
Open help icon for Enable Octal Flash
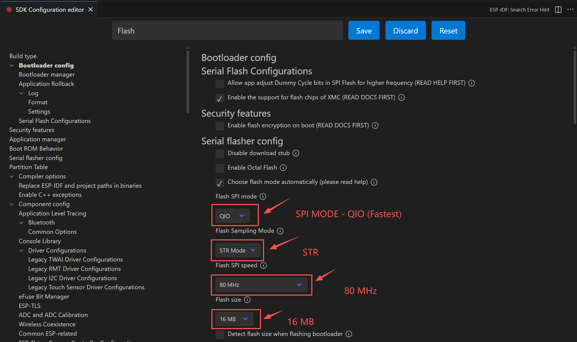(x=283, y=168)
